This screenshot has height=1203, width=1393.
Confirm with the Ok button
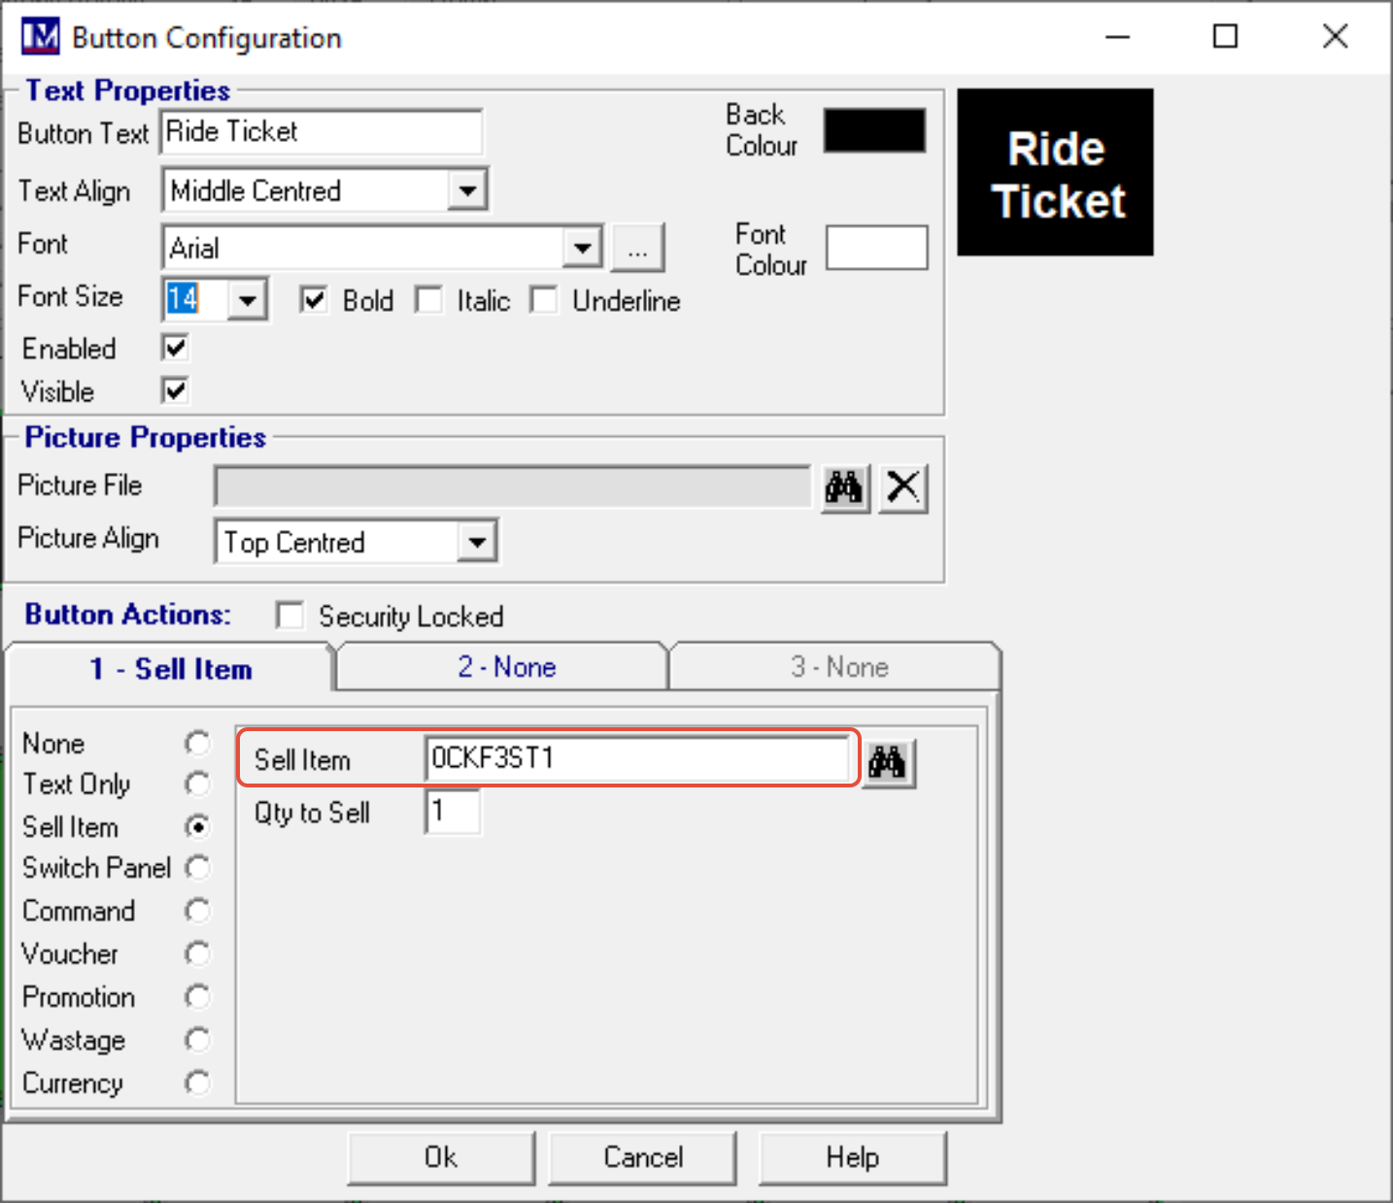click(441, 1157)
